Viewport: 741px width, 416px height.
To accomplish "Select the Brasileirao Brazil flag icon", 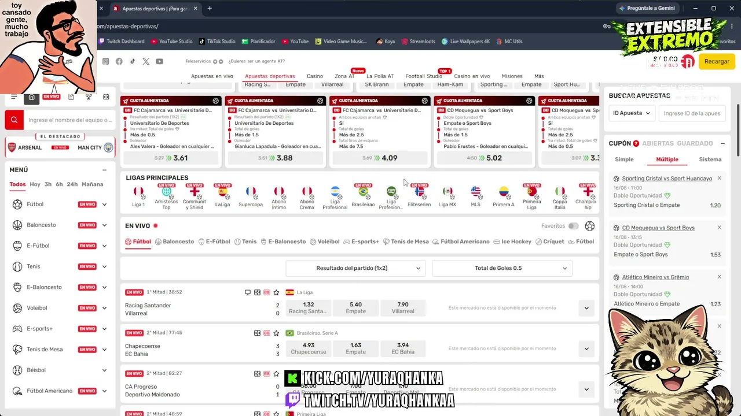I will click(363, 191).
